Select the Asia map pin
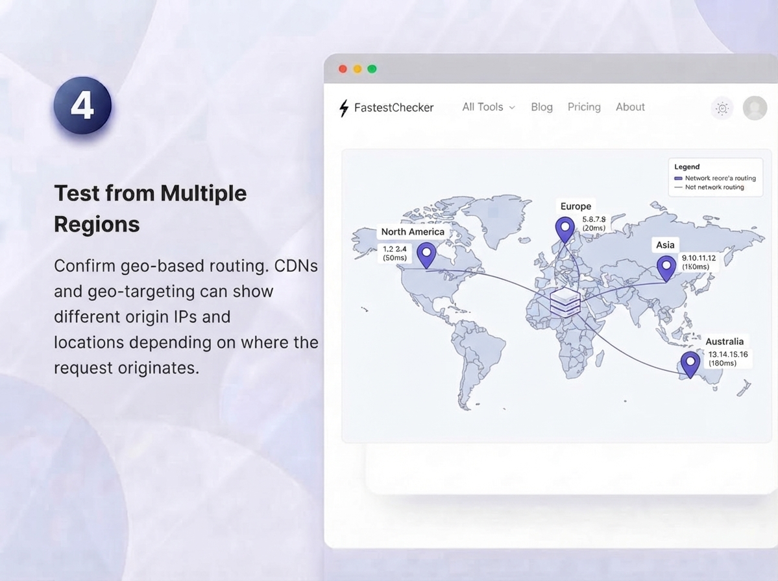The width and height of the screenshot is (778, 581). pyautogui.click(x=666, y=268)
